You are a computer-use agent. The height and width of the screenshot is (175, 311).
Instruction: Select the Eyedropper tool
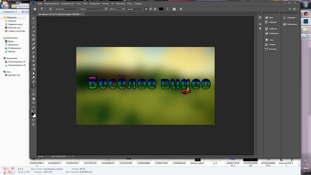click(34, 44)
